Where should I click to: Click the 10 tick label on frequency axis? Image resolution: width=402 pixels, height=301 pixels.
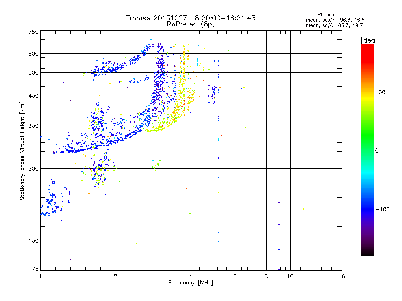[290, 276]
